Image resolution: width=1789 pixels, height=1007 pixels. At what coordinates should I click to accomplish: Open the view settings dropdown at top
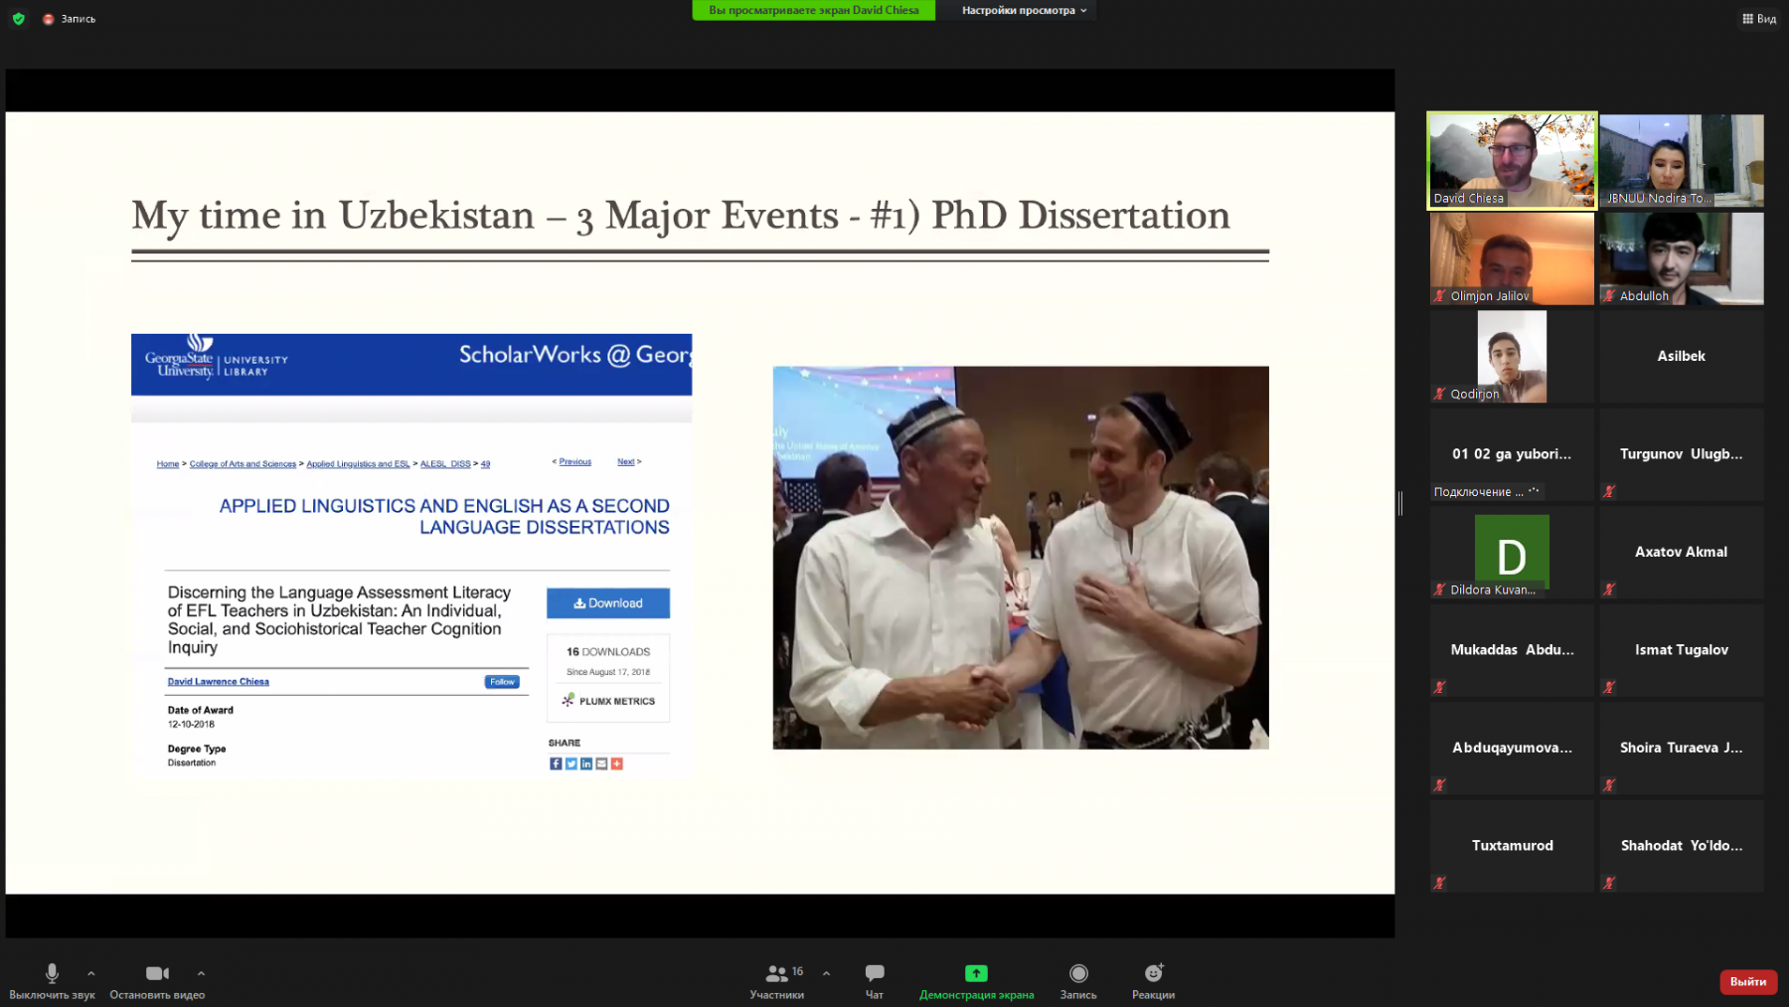point(1024,10)
